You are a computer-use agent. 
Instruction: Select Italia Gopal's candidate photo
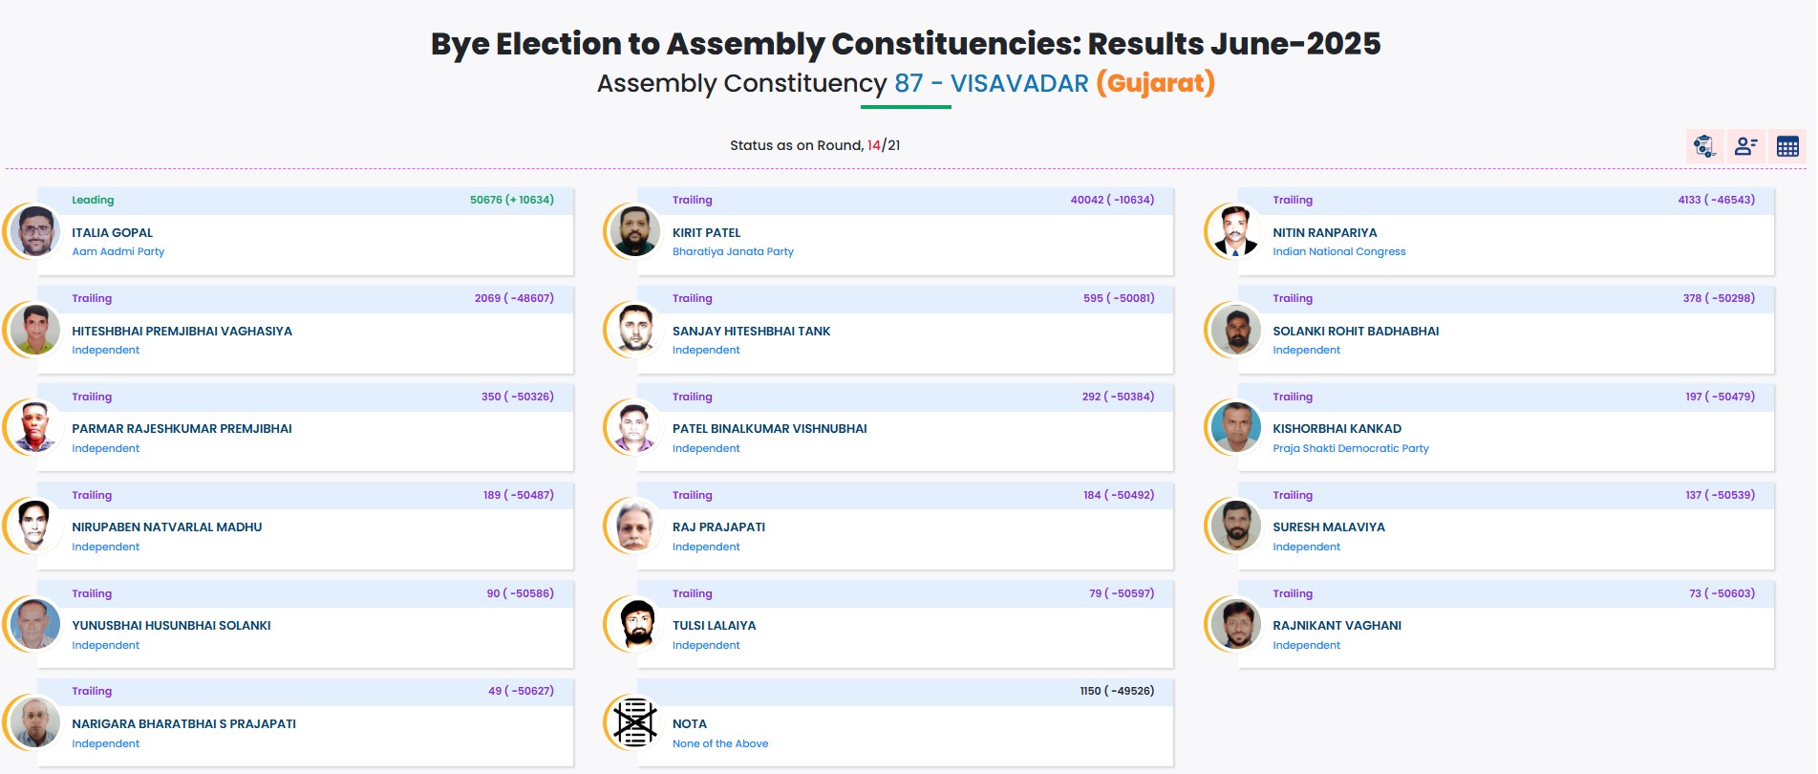35,232
